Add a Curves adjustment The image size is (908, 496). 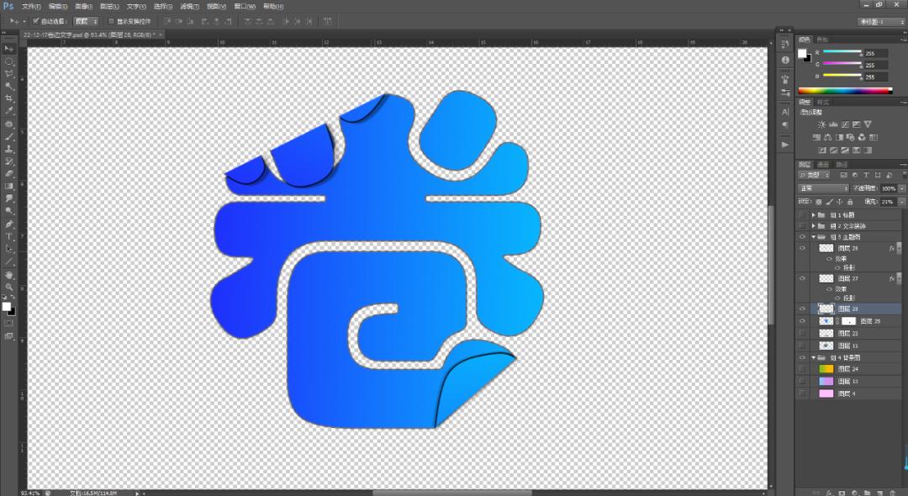coord(844,124)
